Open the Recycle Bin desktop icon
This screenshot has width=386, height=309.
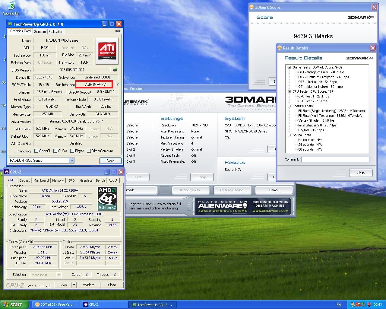(x=11, y=8)
